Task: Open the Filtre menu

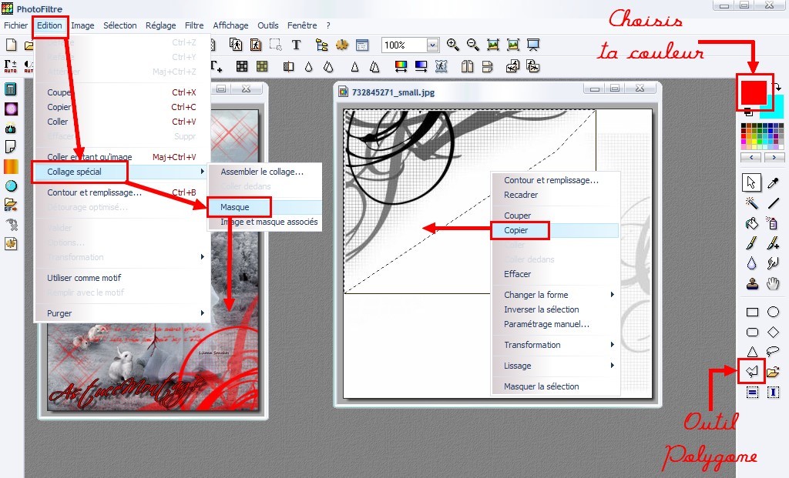Action: [x=193, y=25]
